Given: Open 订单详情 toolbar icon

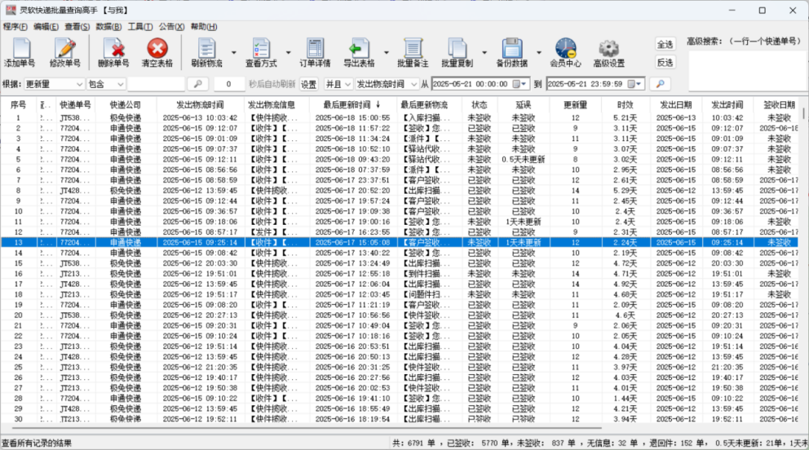Looking at the screenshot, I should tap(315, 48).
